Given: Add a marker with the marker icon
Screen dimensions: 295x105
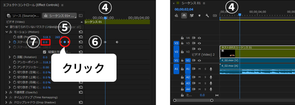Looking at the screenshot, I should [x=199, y=16].
